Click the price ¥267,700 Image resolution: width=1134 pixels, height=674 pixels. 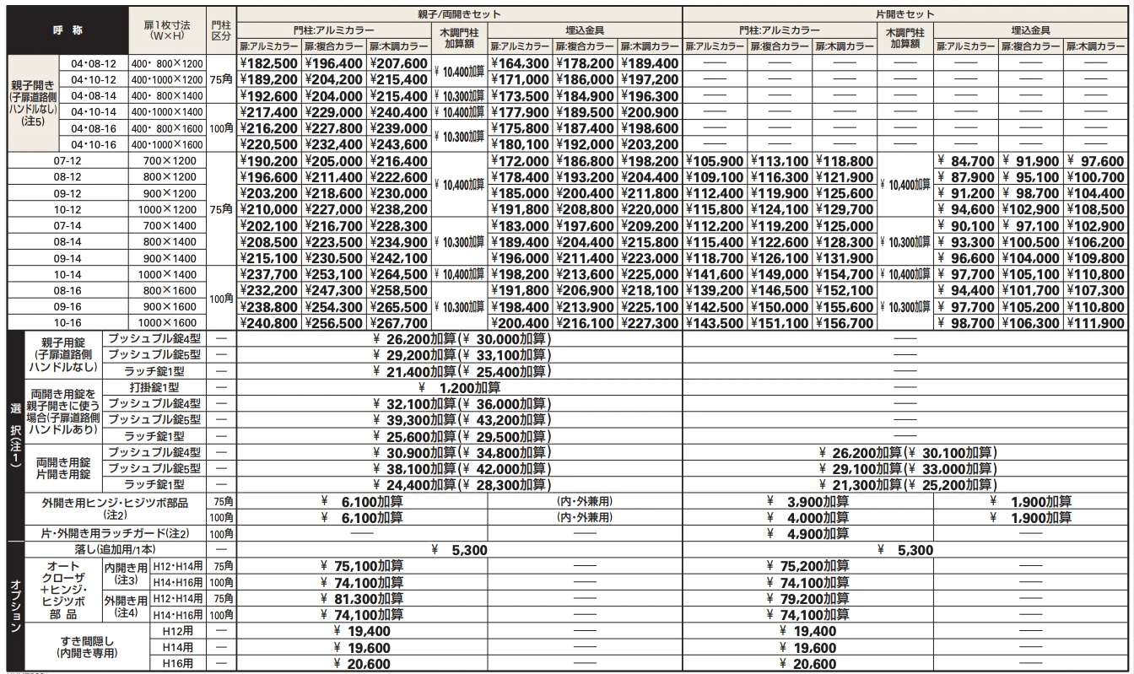coord(398,323)
